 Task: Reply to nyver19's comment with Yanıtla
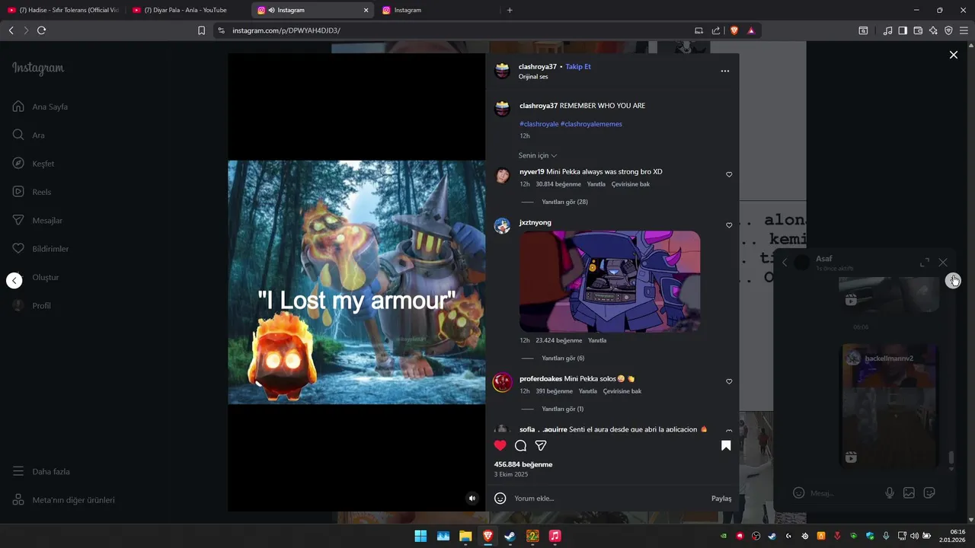596,184
